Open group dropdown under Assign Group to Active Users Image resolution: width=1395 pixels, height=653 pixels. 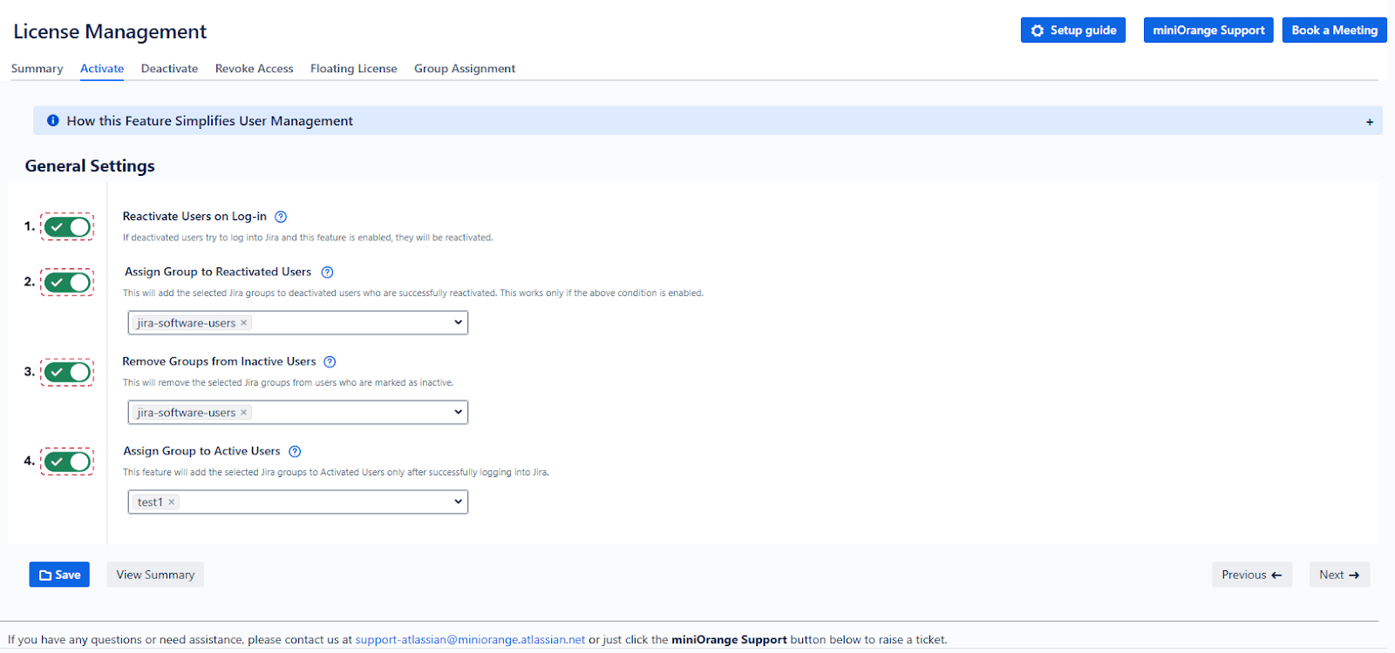tap(298, 502)
